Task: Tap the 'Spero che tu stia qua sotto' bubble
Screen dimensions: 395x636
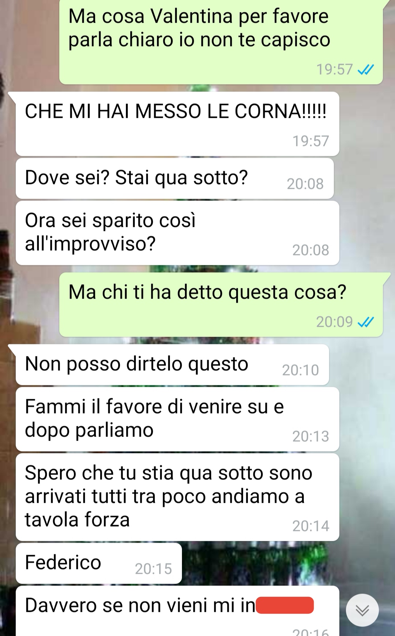Action: click(x=177, y=497)
